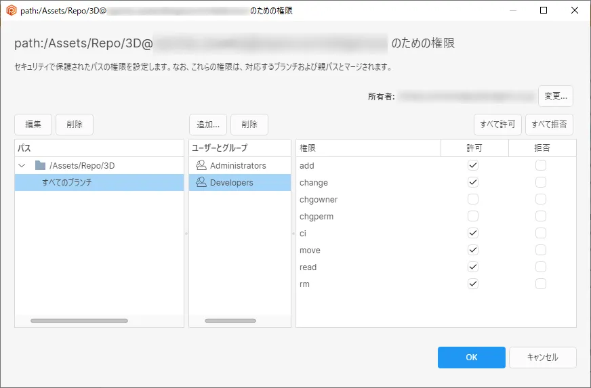Click the change permission label

314,183
